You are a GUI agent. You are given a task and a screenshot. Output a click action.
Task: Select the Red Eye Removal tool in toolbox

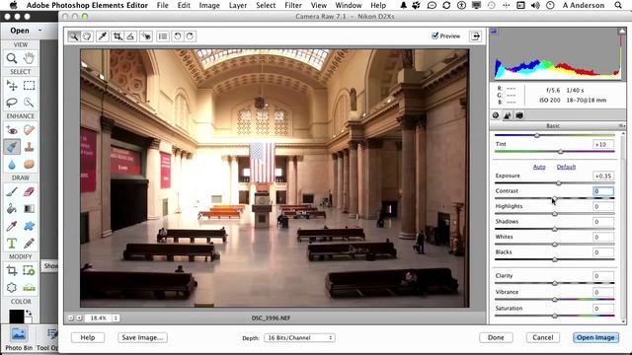tap(12, 130)
